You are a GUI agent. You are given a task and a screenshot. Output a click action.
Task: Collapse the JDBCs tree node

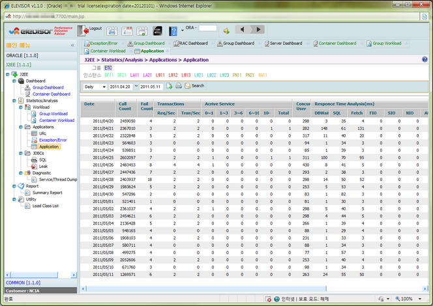pyautogui.click(x=21, y=154)
